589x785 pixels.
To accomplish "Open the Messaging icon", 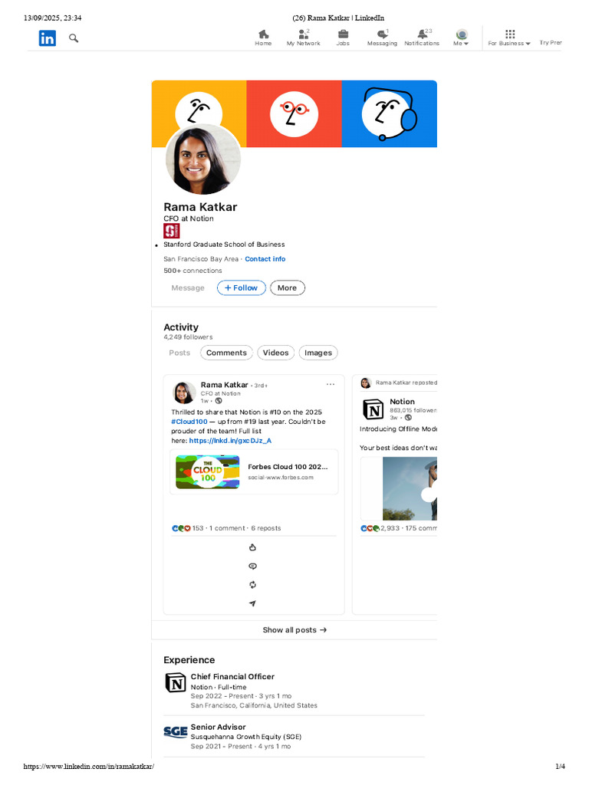I will [x=382, y=34].
